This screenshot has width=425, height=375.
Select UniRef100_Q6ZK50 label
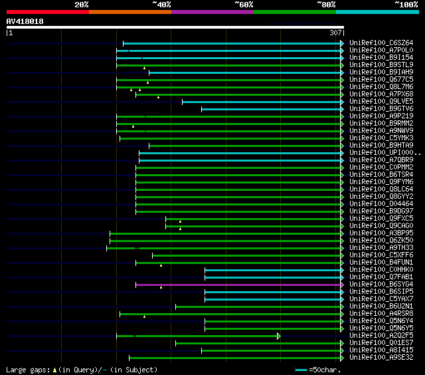381,241
